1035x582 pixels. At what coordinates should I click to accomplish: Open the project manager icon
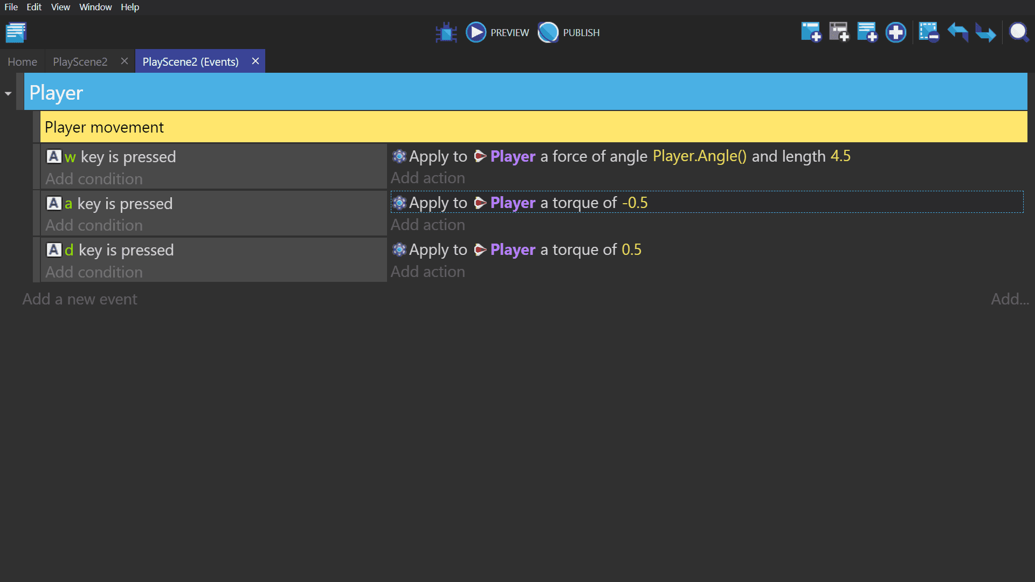tap(16, 32)
